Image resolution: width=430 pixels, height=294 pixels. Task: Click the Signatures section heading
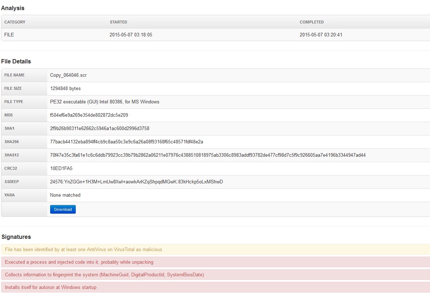[16, 237]
